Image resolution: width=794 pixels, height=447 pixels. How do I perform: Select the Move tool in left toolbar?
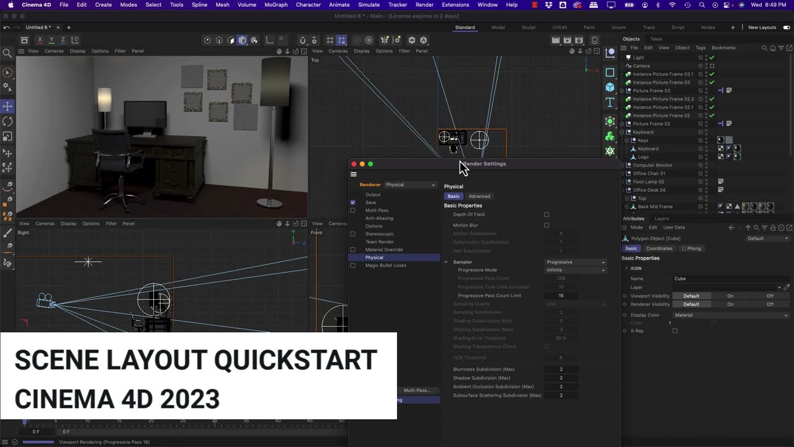coord(7,106)
